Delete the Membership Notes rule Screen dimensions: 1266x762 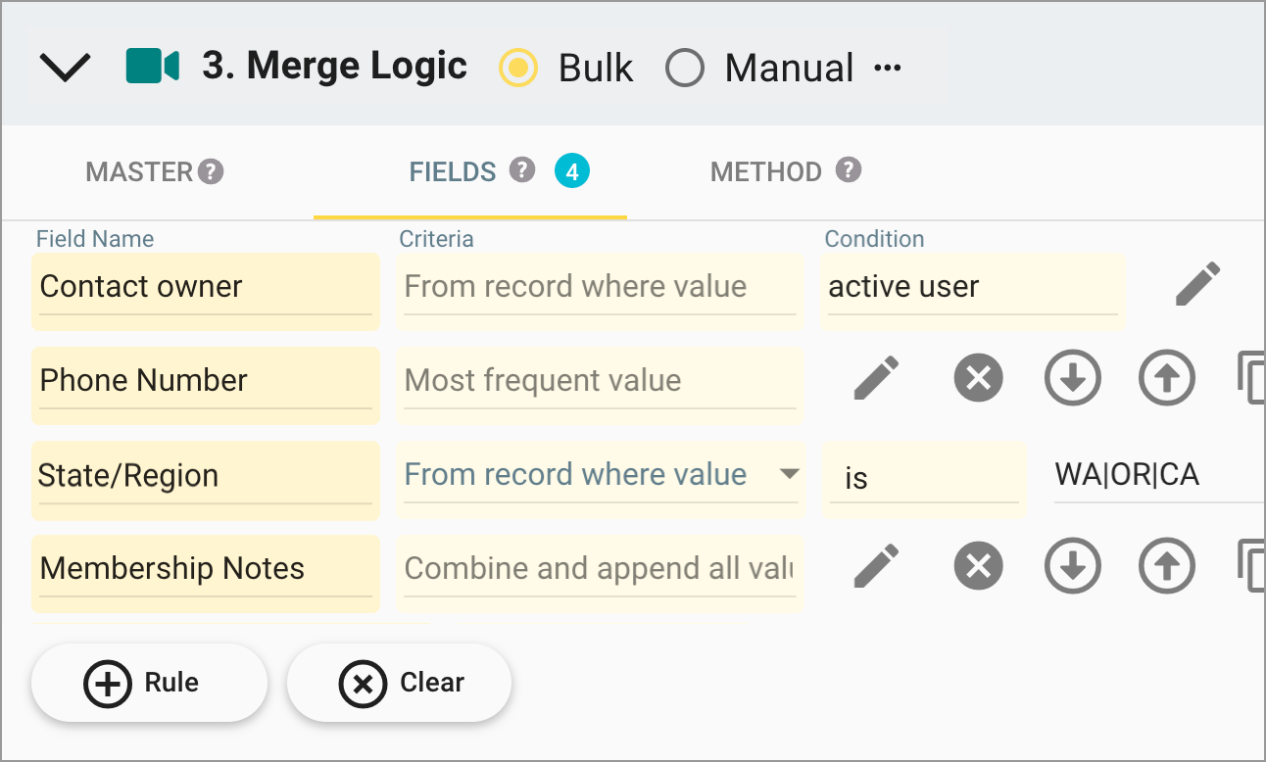(x=978, y=565)
